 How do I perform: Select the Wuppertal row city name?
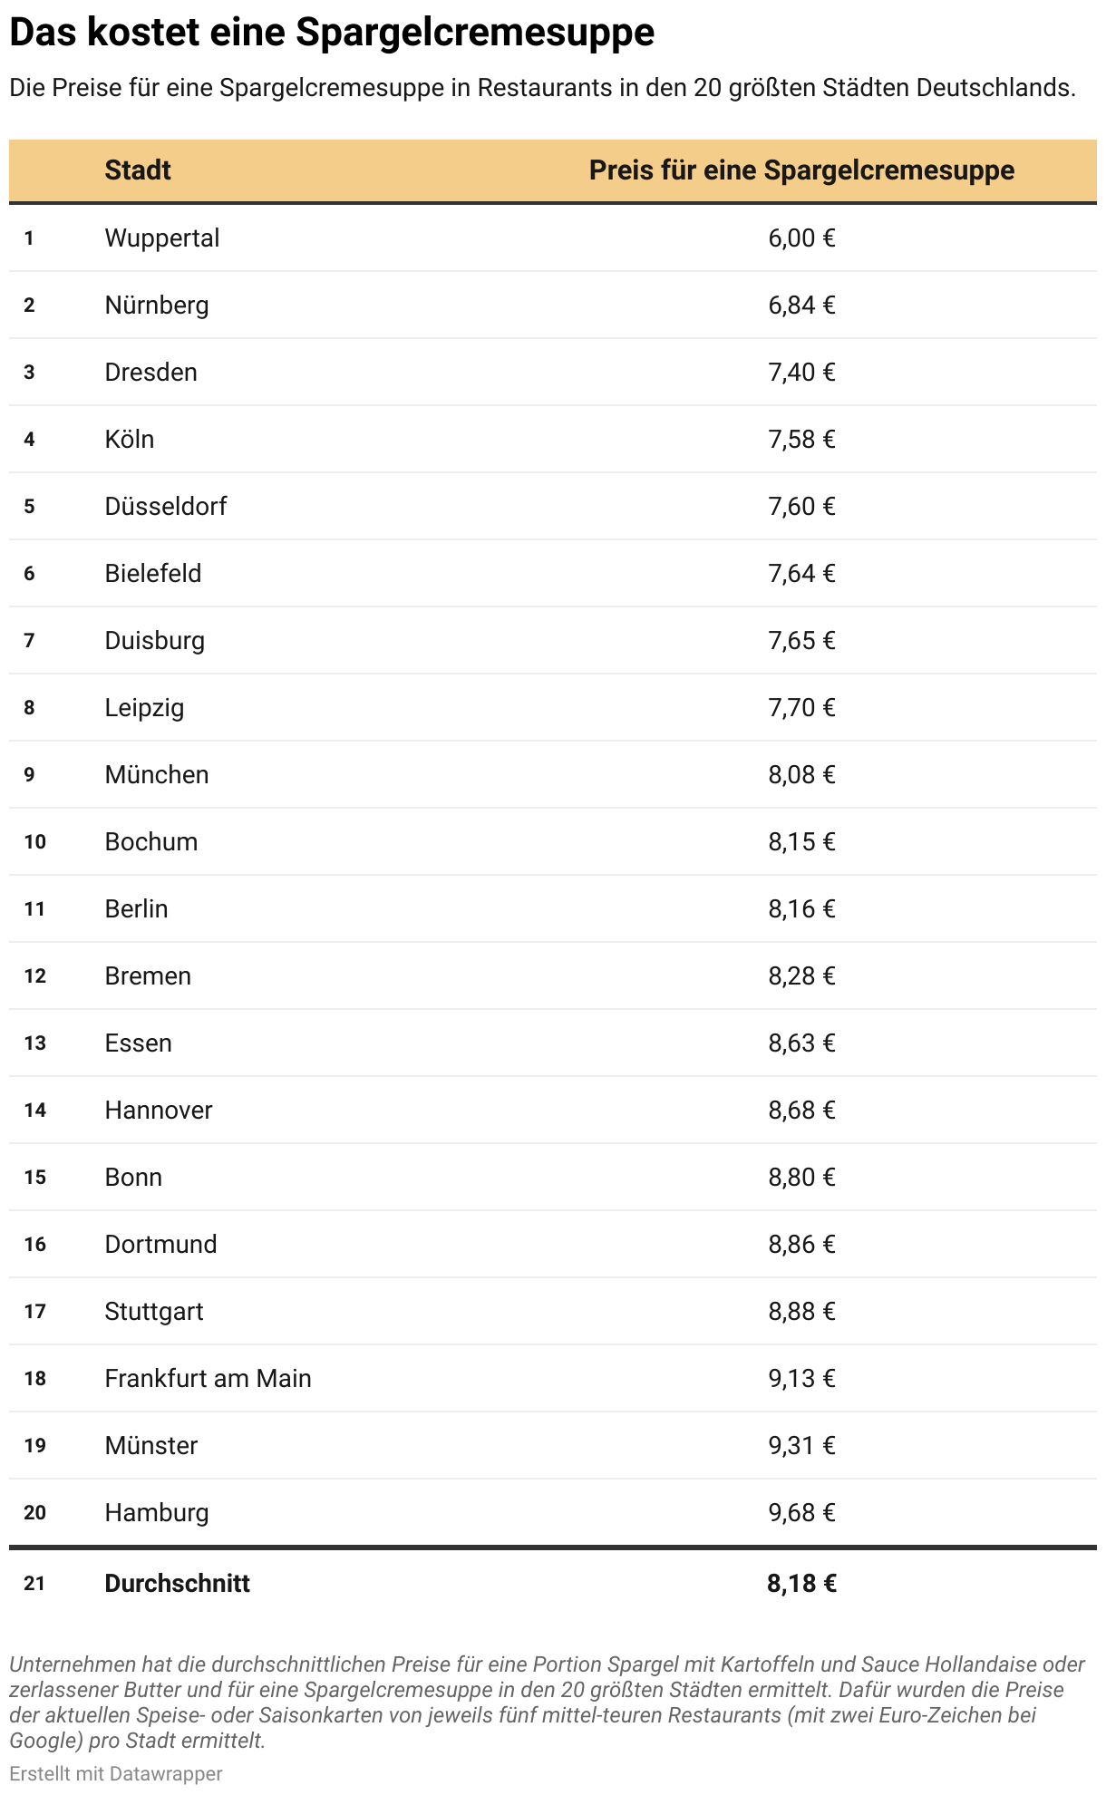pyautogui.click(x=162, y=238)
